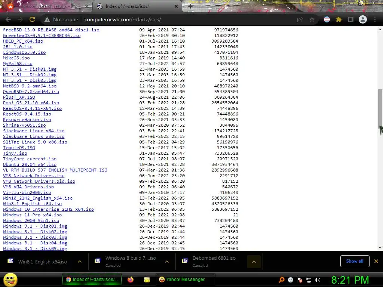Click VM8 Network Drivers.old.iso link
This screenshot has width=383, height=287.
39,182
